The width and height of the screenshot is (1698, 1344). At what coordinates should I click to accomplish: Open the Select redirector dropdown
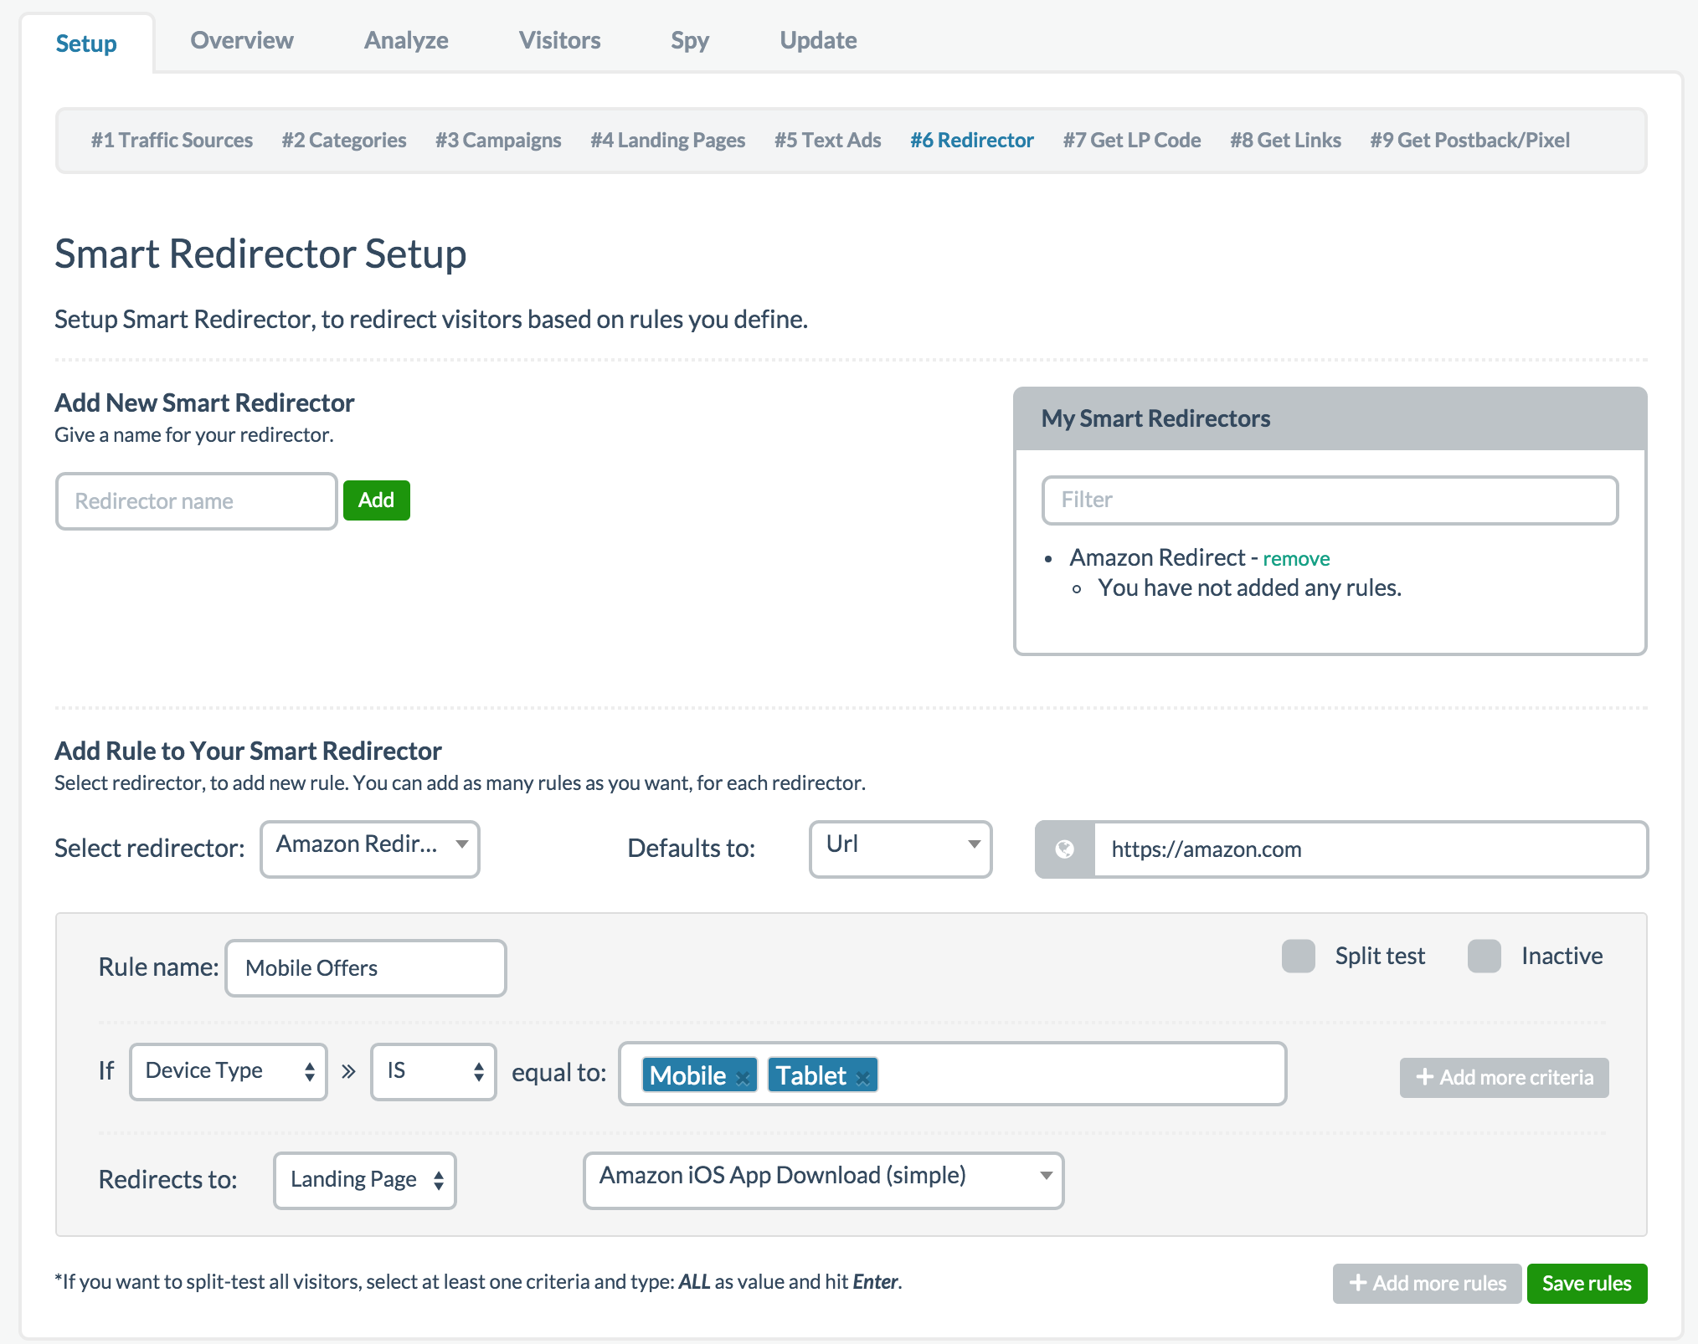370,848
